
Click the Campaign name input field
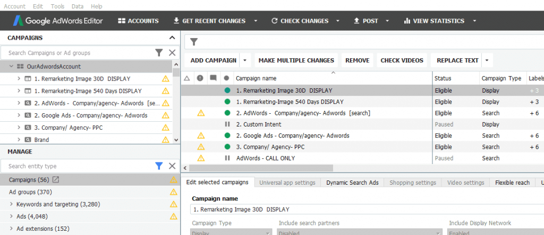tap(367, 210)
